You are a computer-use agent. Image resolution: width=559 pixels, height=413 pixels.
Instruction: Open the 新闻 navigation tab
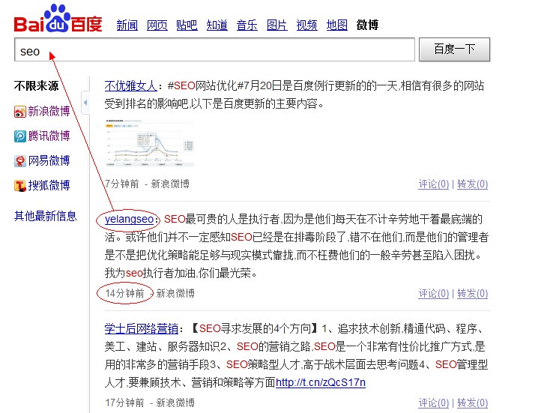127,25
